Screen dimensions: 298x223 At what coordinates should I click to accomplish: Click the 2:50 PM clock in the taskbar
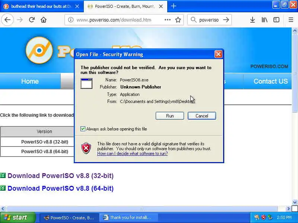pos(284,217)
